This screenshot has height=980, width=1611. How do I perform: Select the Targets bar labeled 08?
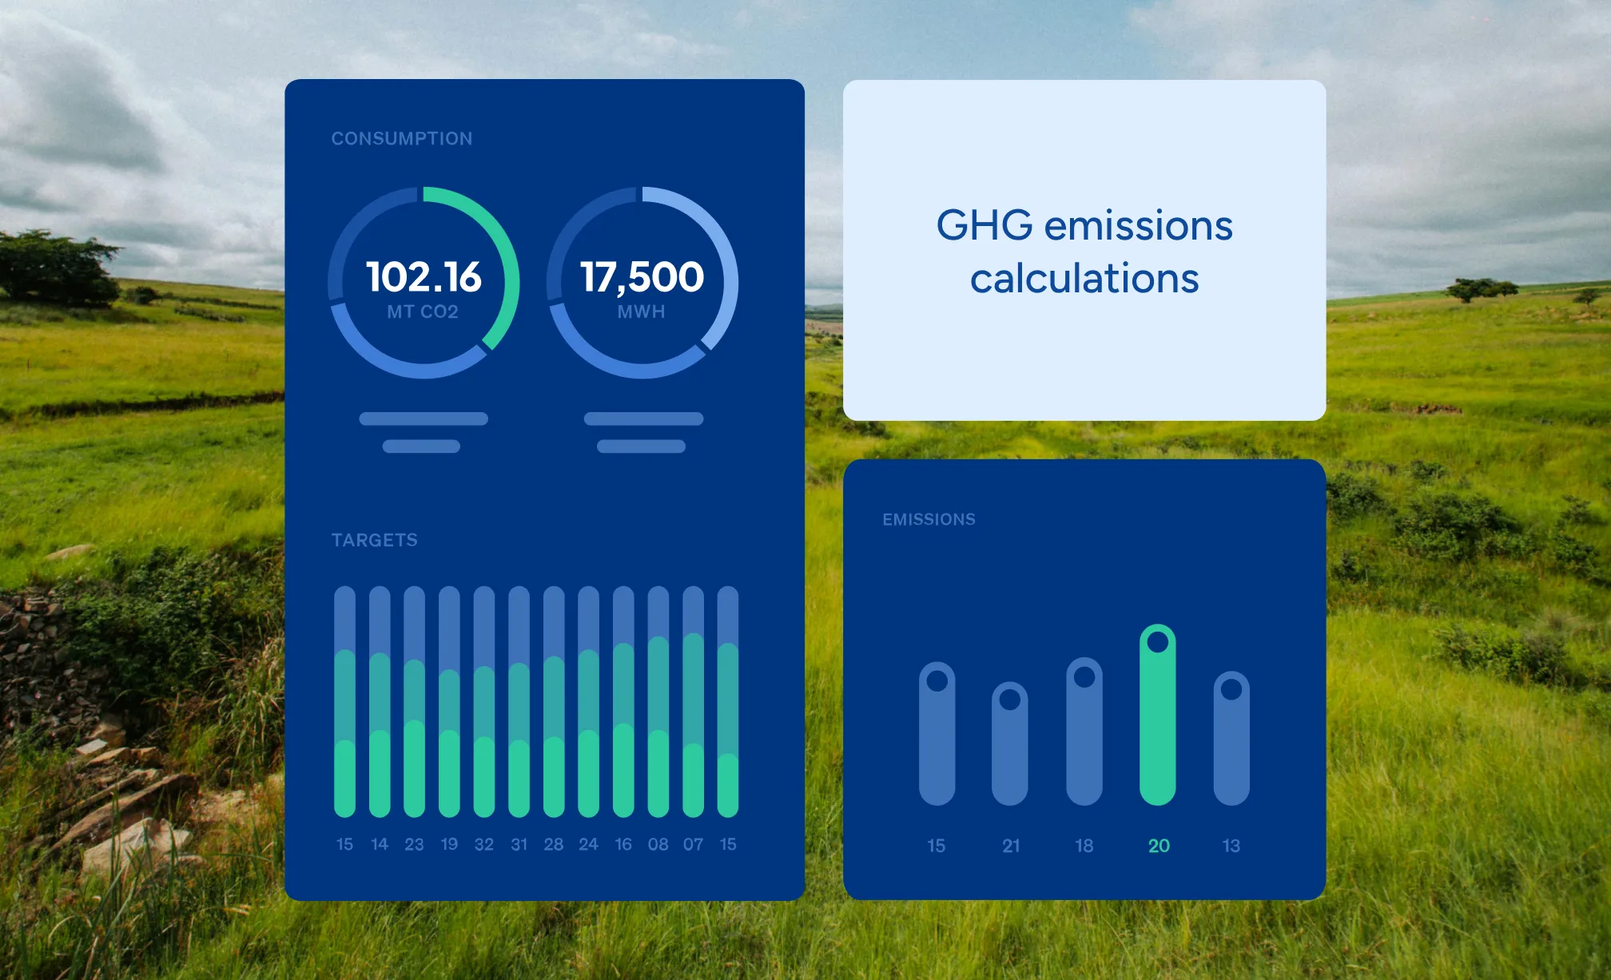(658, 701)
